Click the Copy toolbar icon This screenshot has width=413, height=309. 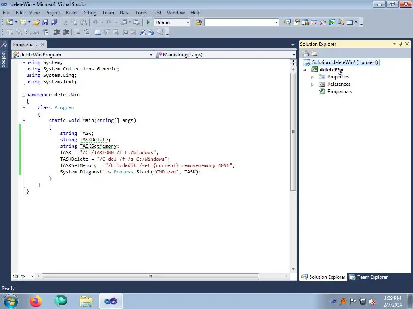(x=75, y=23)
